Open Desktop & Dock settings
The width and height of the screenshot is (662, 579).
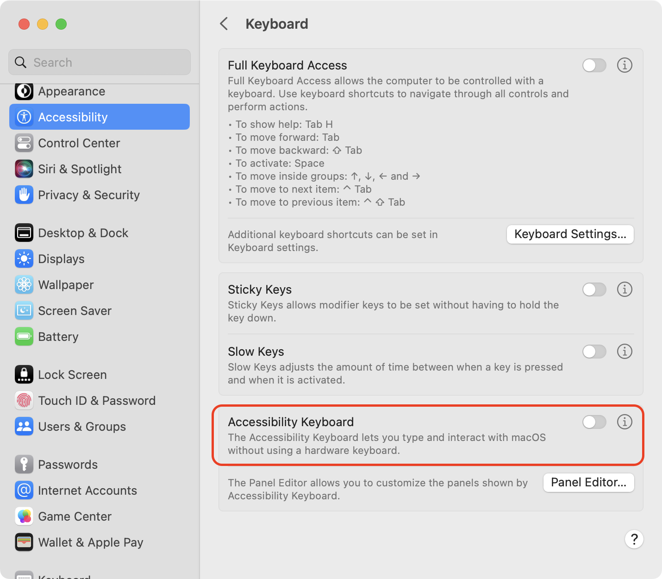click(x=83, y=233)
